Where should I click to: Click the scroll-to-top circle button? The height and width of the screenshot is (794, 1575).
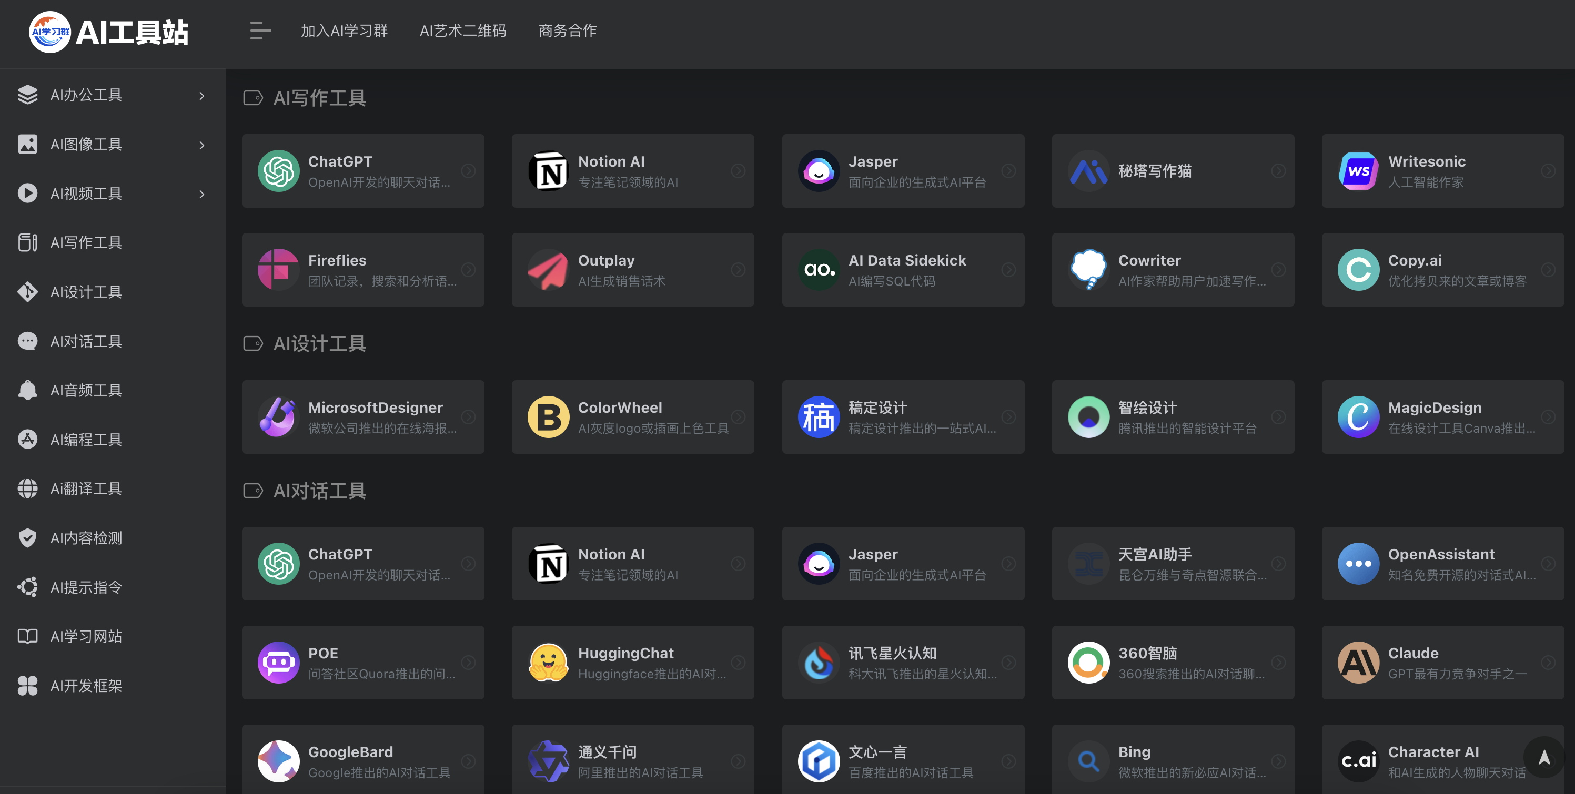1544,758
